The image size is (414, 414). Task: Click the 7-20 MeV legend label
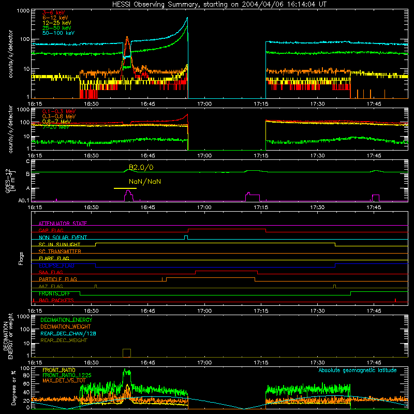(55, 127)
